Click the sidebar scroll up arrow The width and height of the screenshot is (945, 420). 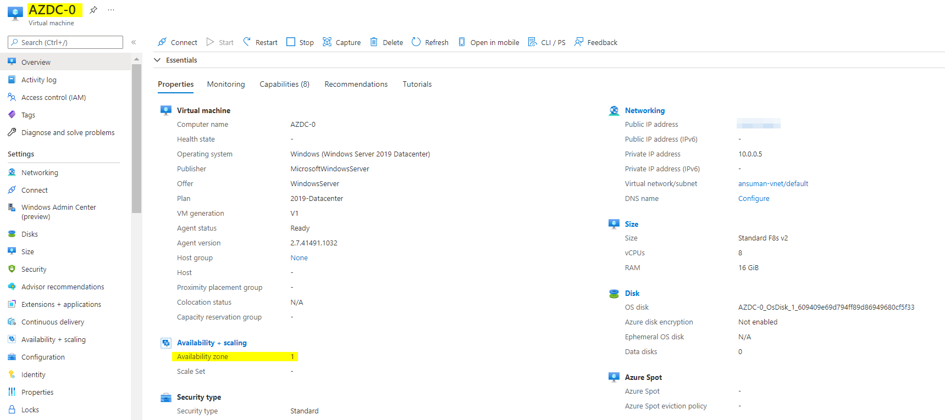[x=136, y=59]
